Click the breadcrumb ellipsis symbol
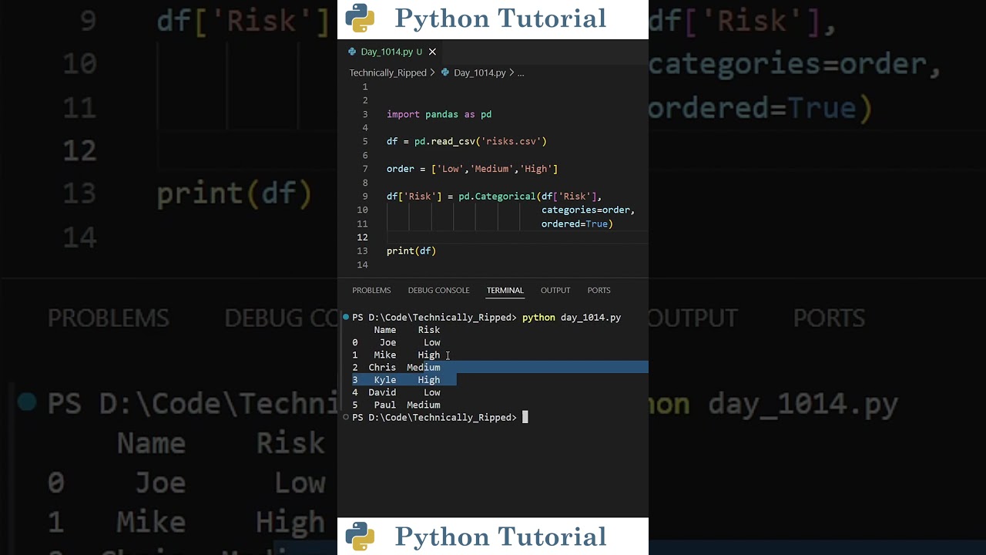This screenshot has width=986, height=555. click(521, 72)
